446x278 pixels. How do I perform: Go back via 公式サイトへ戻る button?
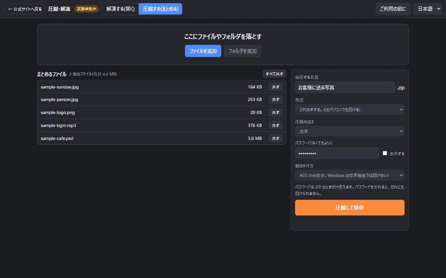click(25, 9)
